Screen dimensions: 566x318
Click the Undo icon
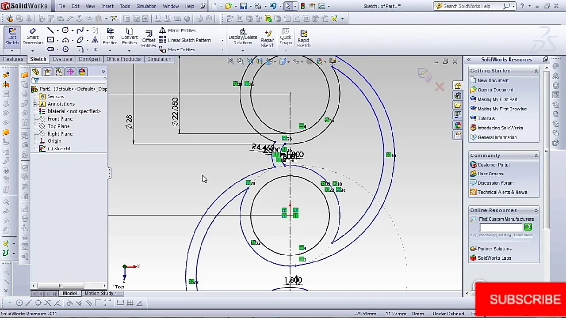pos(273,6)
